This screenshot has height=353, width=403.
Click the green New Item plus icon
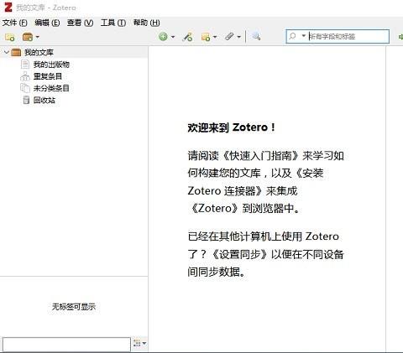163,37
